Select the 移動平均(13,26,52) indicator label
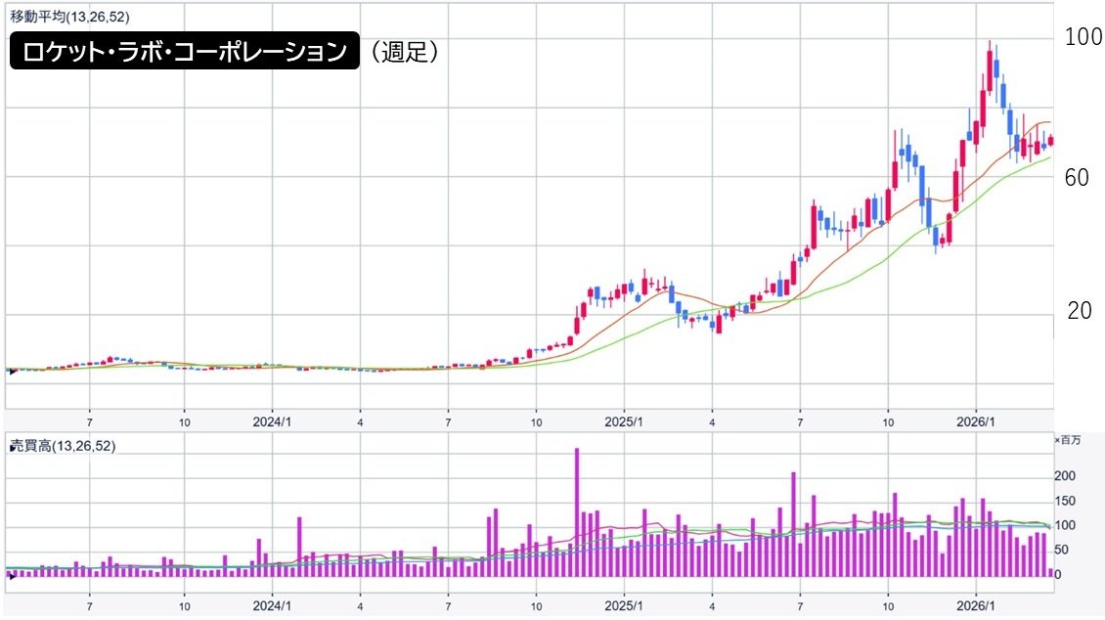The image size is (1105, 620). [67, 17]
